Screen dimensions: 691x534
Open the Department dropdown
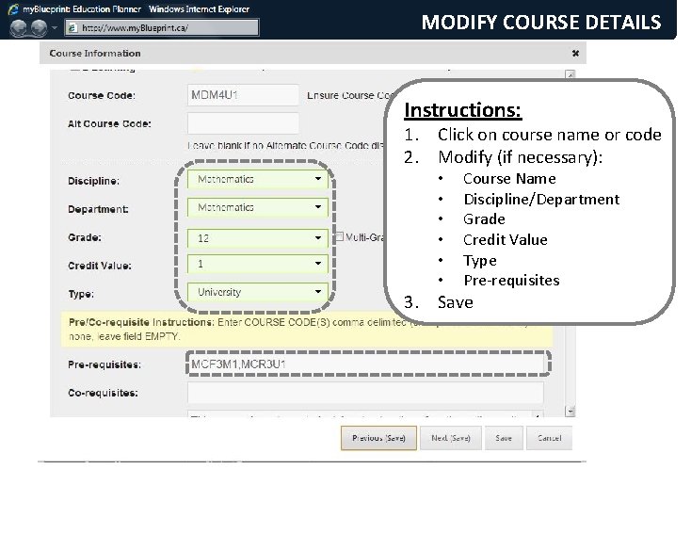pyautogui.click(x=257, y=207)
